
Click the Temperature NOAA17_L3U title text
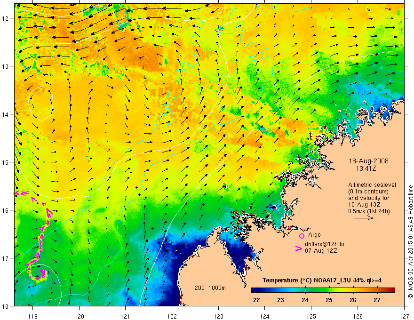pos(322,280)
